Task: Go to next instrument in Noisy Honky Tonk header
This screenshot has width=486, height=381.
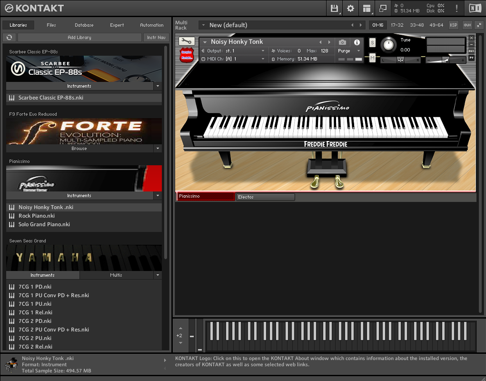Action: point(329,42)
